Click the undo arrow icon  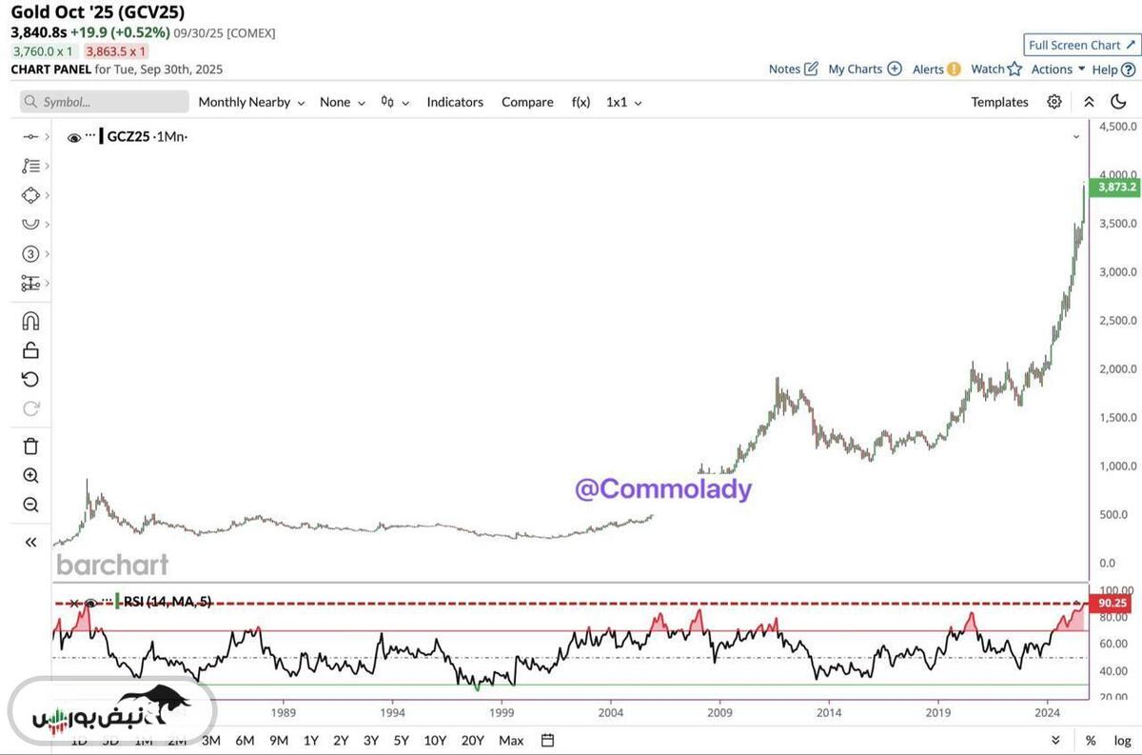click(30, 380)
